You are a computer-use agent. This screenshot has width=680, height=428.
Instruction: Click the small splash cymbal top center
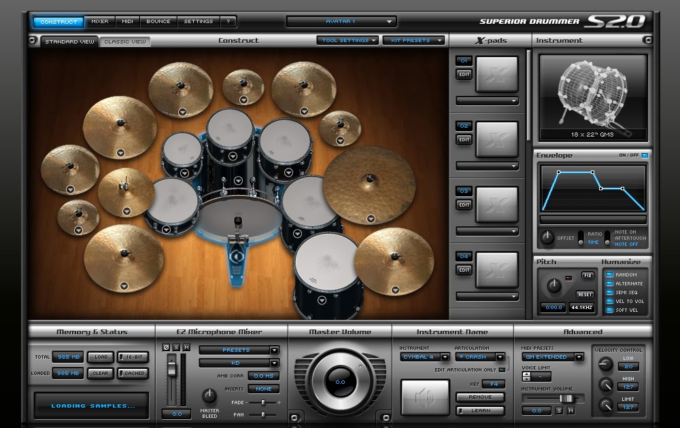pyautogui.click(x=243, y=87)
